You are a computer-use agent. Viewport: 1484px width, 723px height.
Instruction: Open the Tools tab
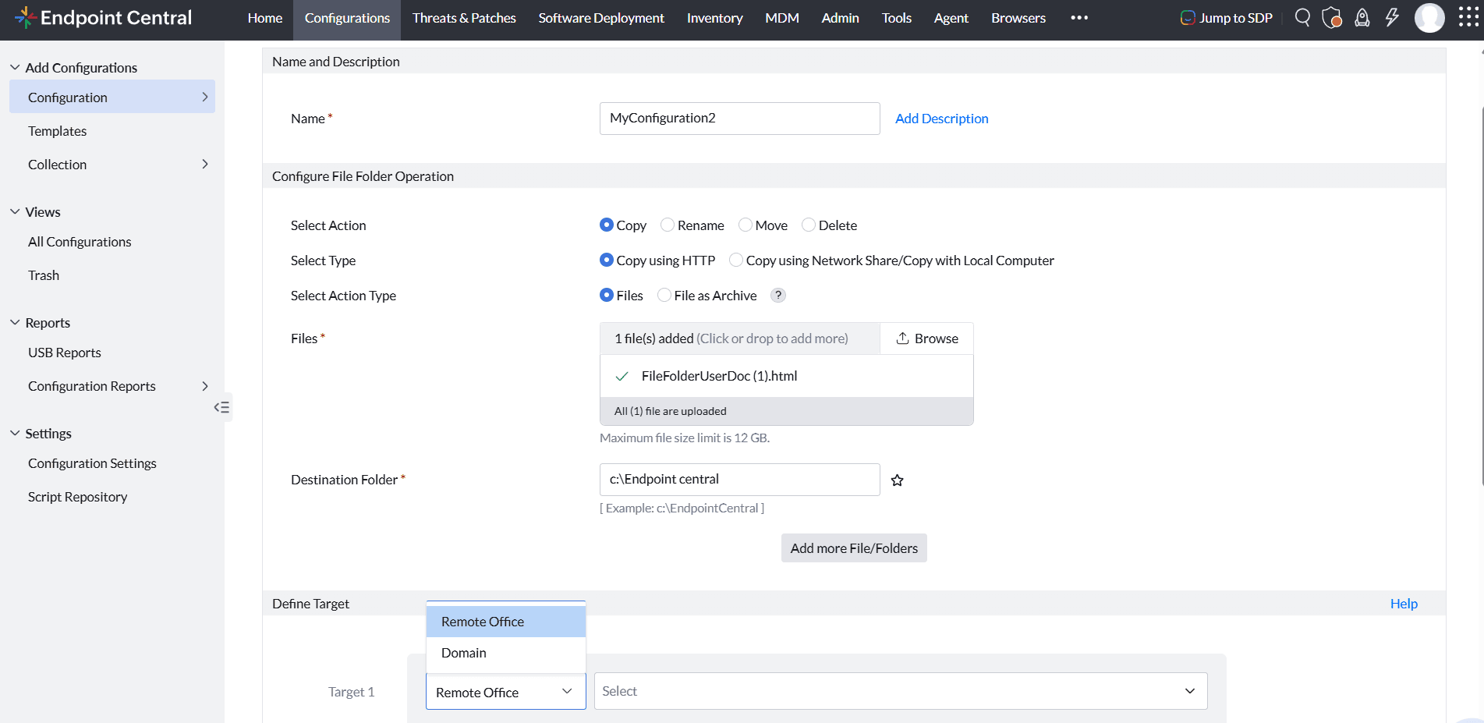(x=897, y=18)
